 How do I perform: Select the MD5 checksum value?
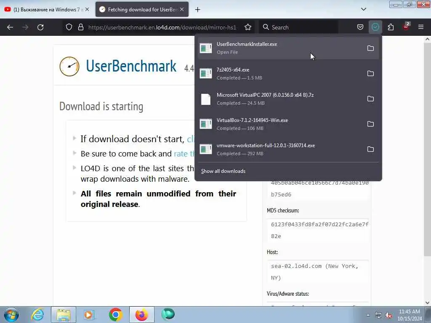[319, 230]
